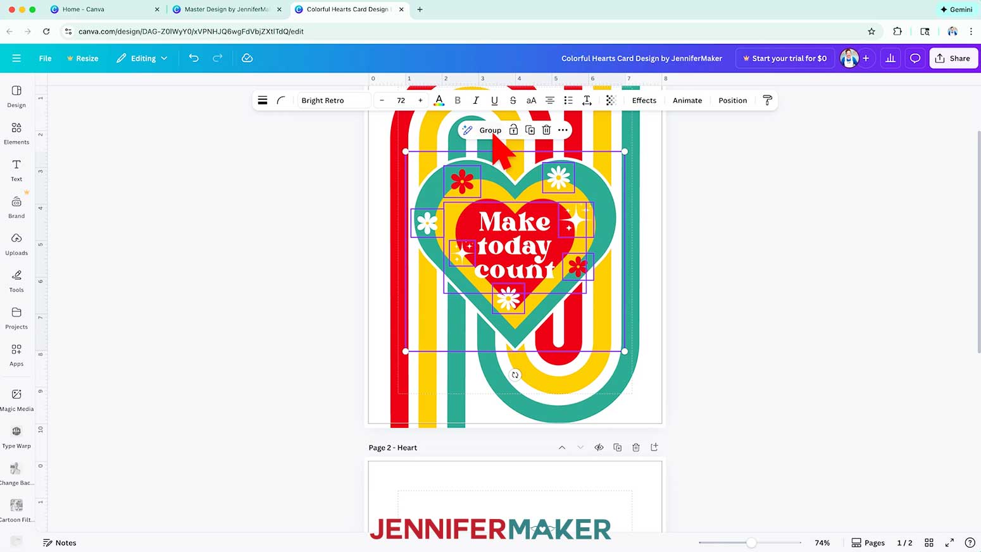Open border style options
981x552 pixels.
click(263, 100)
